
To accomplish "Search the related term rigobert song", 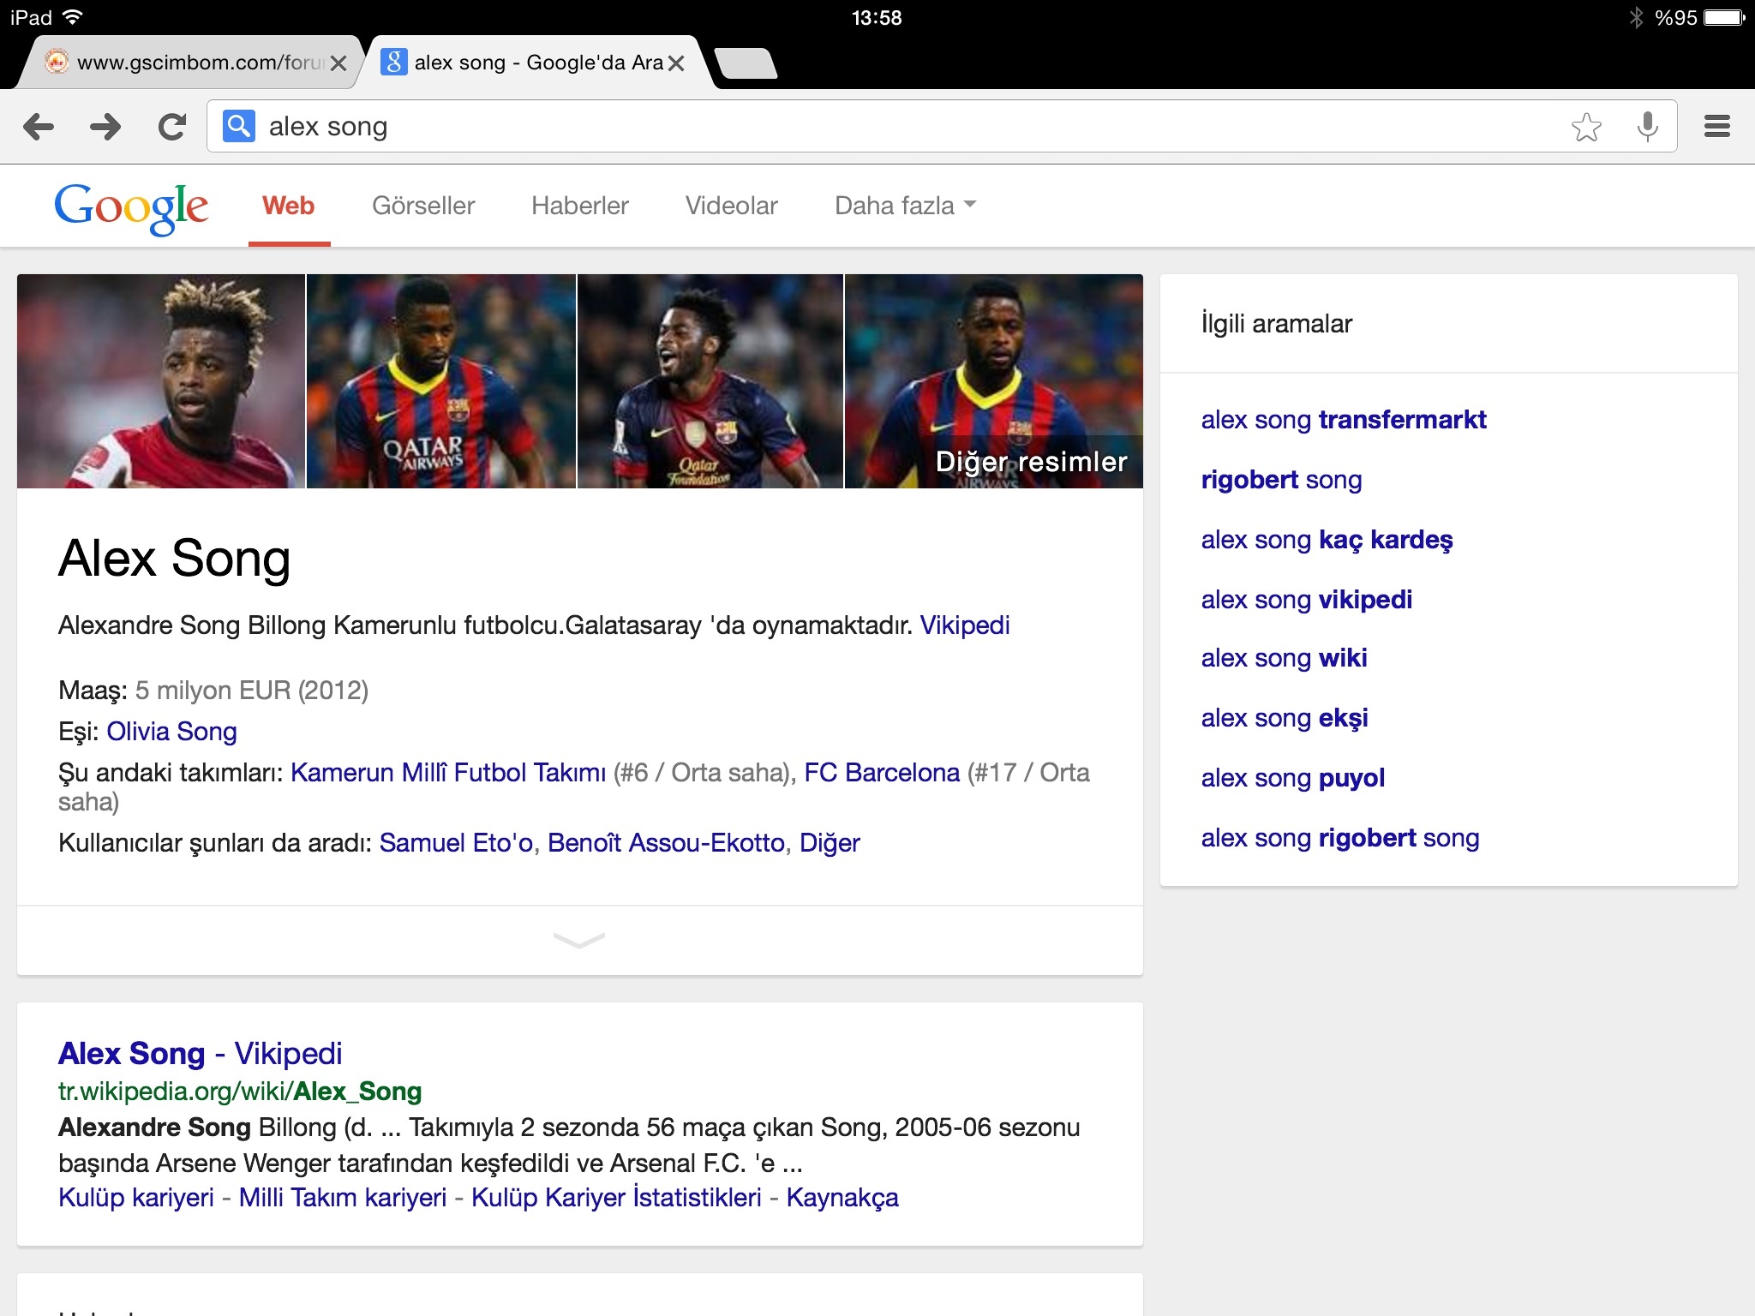I will (1281, 480).
